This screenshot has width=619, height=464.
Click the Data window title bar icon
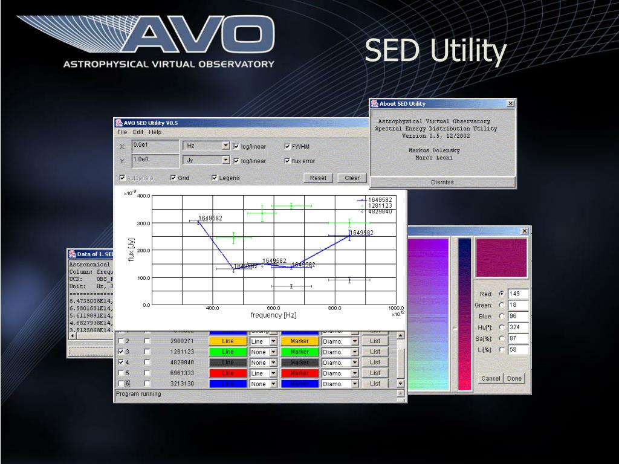pyautogui.click(x=73, y=254)
